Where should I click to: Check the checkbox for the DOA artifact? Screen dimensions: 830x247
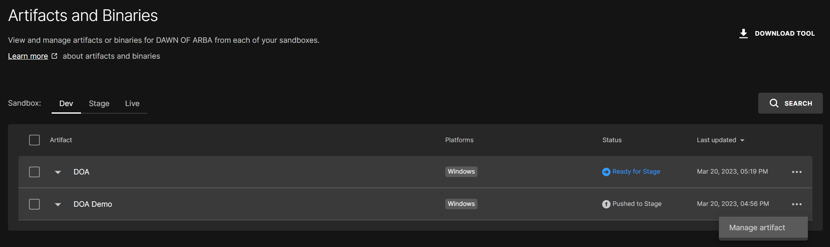34,172
